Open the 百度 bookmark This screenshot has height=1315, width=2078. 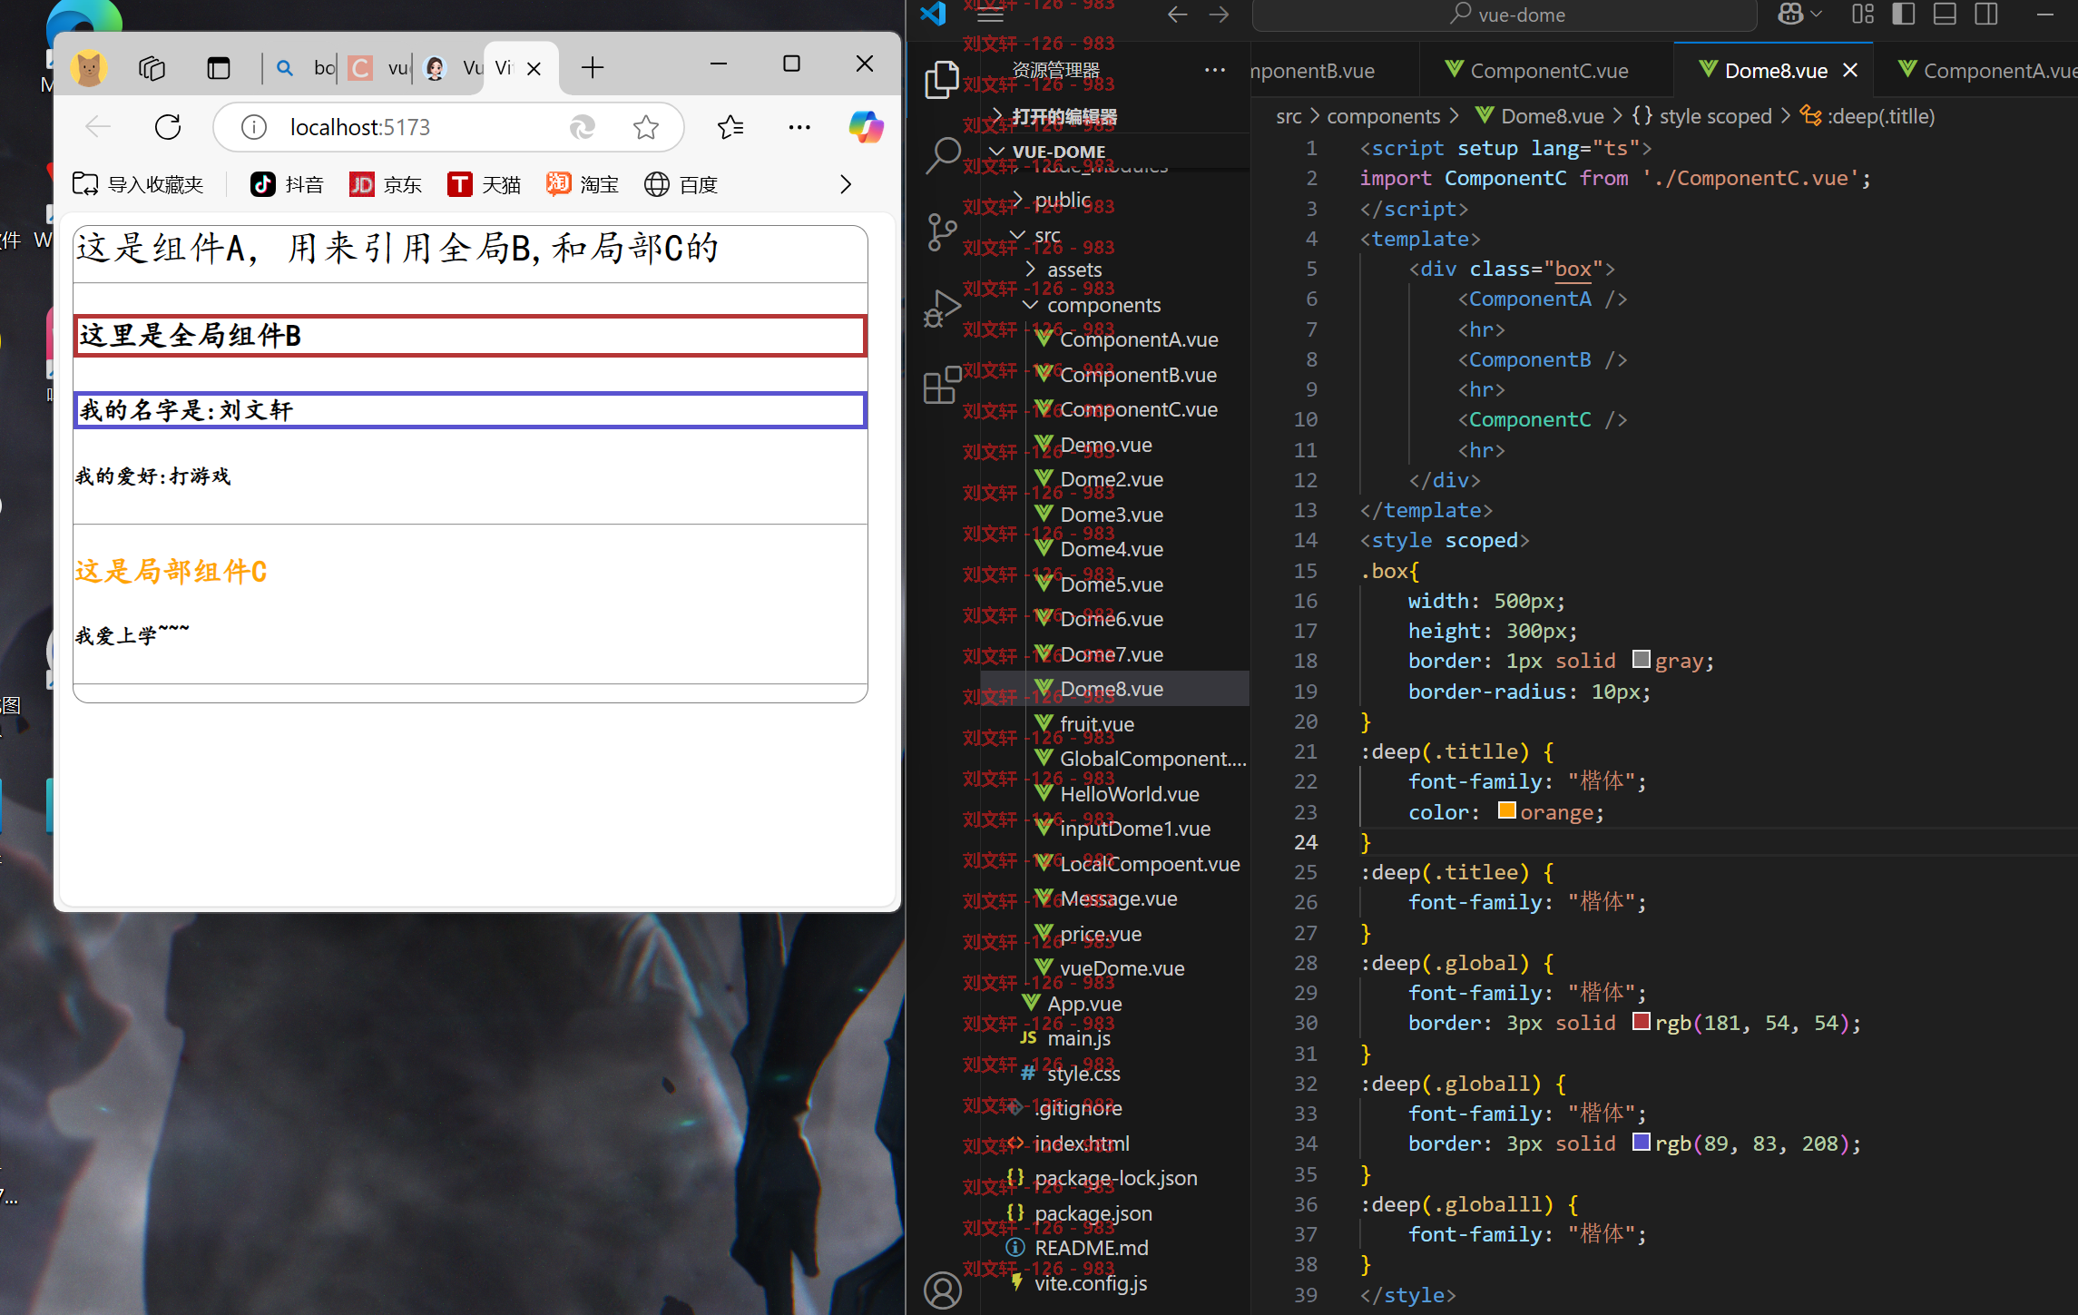(681, 184)
